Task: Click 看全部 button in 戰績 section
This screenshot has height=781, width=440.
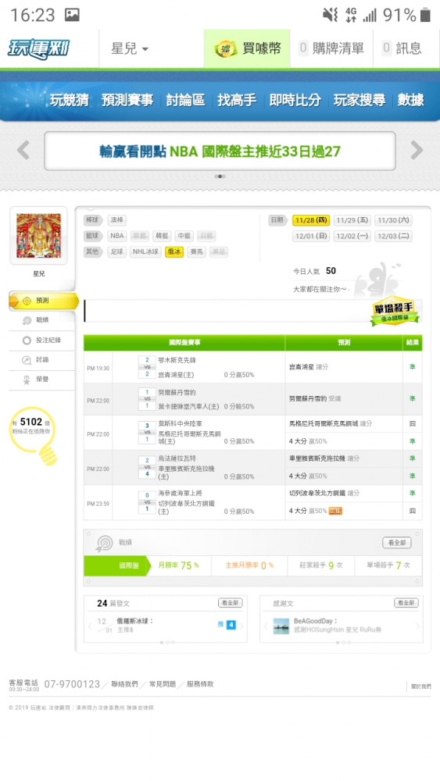Action: (397, 543)
